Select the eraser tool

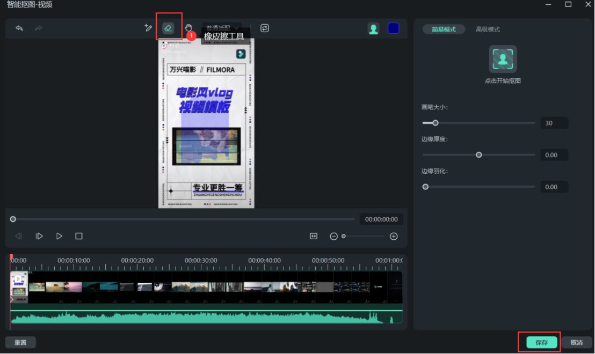pyautogui.click(x=169, y=28)
